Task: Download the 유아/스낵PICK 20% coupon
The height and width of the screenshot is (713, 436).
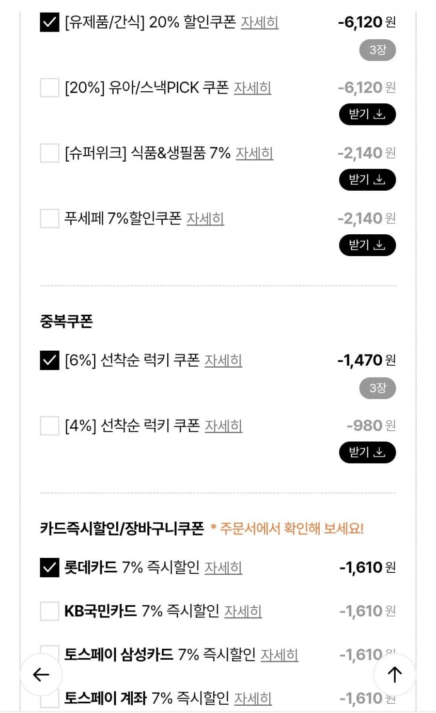Action: click(x=367, y=114)
